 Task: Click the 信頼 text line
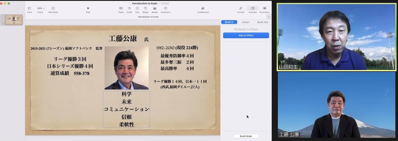127,117
